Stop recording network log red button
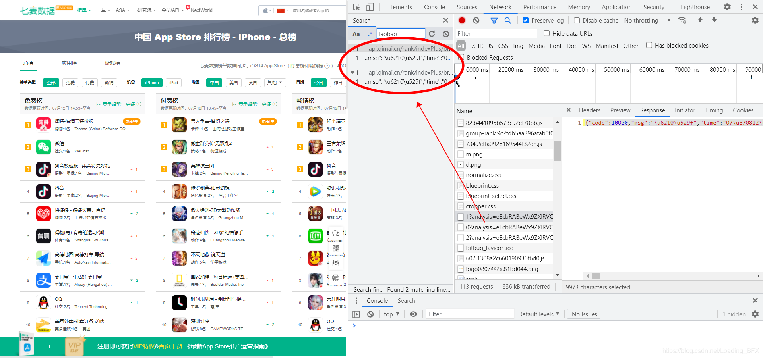This screenshot has height=358, width=763. [x=462, y=20]
